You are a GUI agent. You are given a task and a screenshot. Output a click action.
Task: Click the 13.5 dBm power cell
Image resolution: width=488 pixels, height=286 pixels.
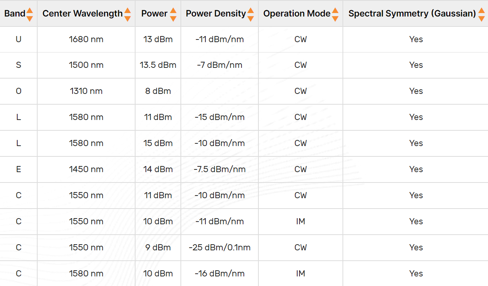pyautogui.click(x=158, y=65)
